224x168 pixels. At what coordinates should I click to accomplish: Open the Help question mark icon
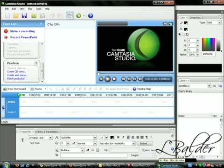(91, 16)
